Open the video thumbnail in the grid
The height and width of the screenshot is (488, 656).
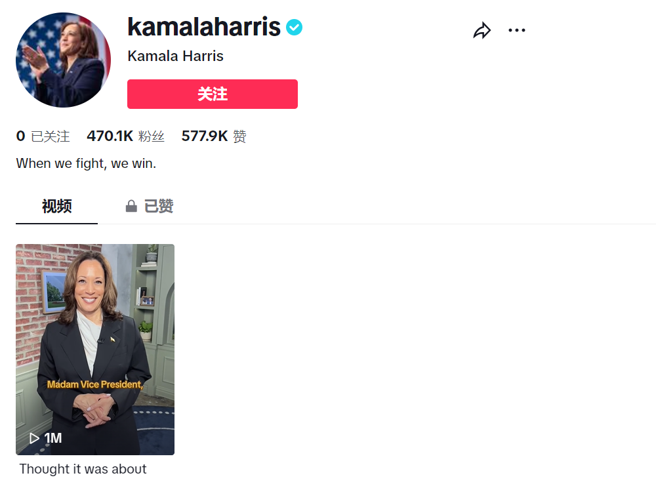pos(95,328)
